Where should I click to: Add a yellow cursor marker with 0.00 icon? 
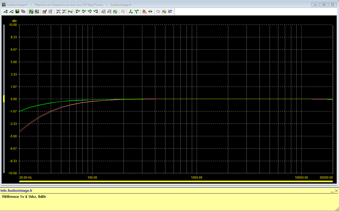pos(144,11)
